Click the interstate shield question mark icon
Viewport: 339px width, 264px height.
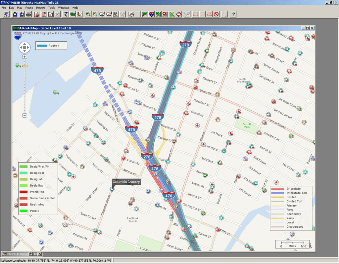pos(152,14)
